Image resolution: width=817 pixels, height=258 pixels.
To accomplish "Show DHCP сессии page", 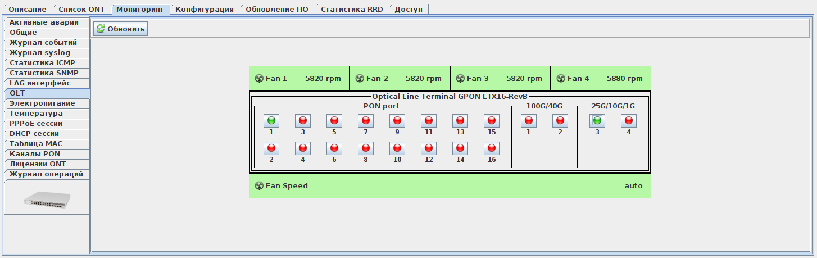I will coord(47,134).
